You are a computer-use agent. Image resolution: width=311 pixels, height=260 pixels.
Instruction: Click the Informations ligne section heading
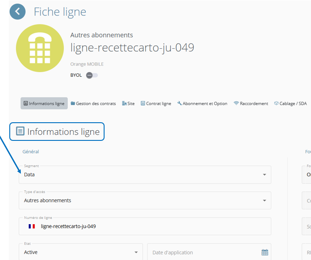[59, 132]
